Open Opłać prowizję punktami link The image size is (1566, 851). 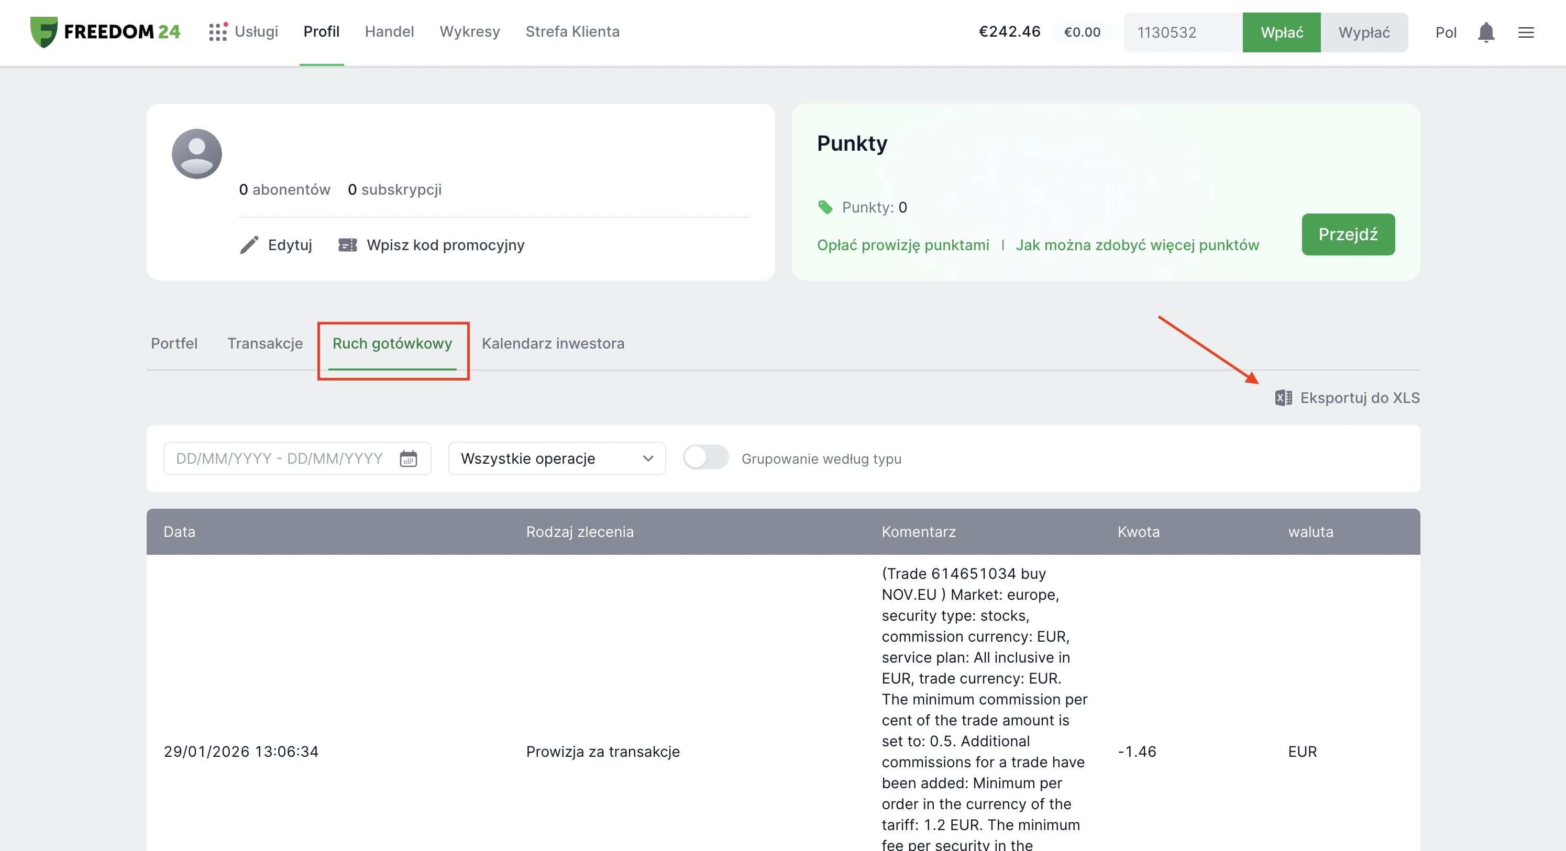click(902, 245)
